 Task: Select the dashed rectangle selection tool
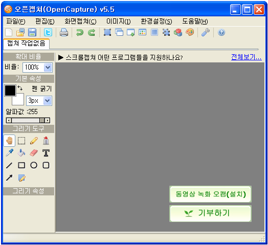tap(21, 141)
